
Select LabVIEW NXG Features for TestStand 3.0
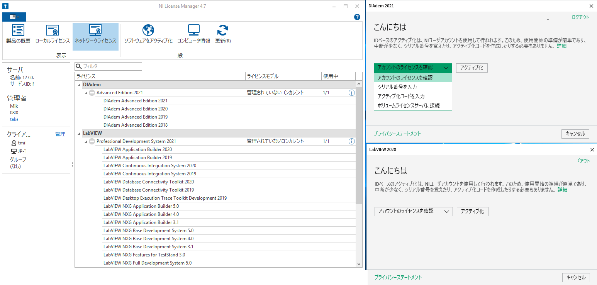pos(229,255)
